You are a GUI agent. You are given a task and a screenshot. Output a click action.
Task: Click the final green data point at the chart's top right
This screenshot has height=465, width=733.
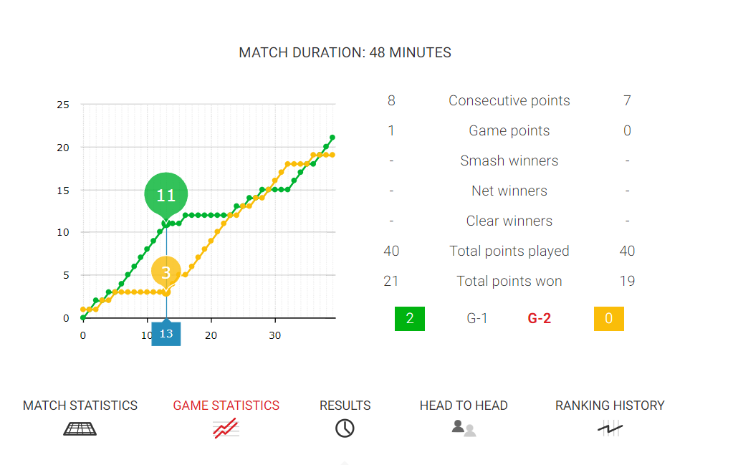pyautogui.click(x=332, y=138)
